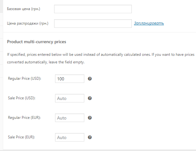Click the Product multi-currency prices heading

[x=36, y=42]
